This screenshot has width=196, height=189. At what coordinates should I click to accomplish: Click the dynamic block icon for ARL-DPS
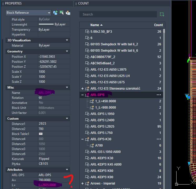pyautogui.click(x=87, y=95)
